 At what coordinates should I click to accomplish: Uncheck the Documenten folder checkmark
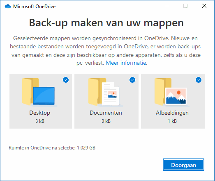[132, 80]
